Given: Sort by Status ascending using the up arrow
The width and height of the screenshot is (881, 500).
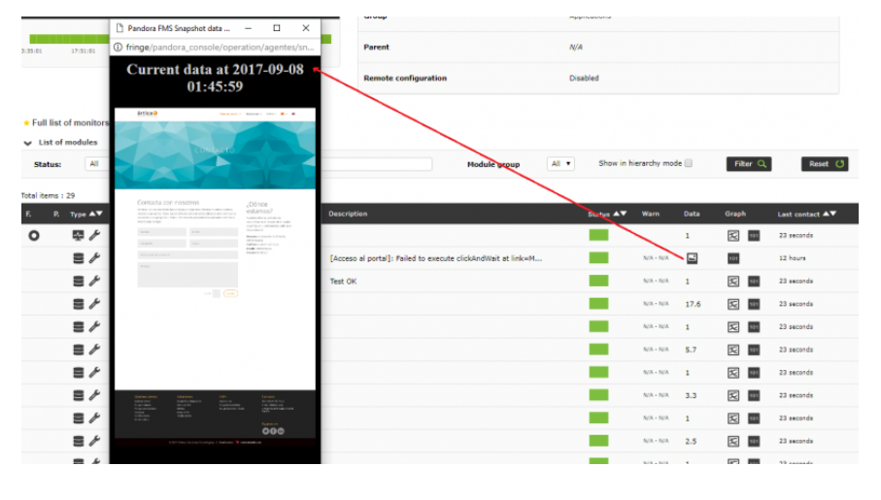Looking at the screenshot, I should pyautogui.click(x=617, y=214).
